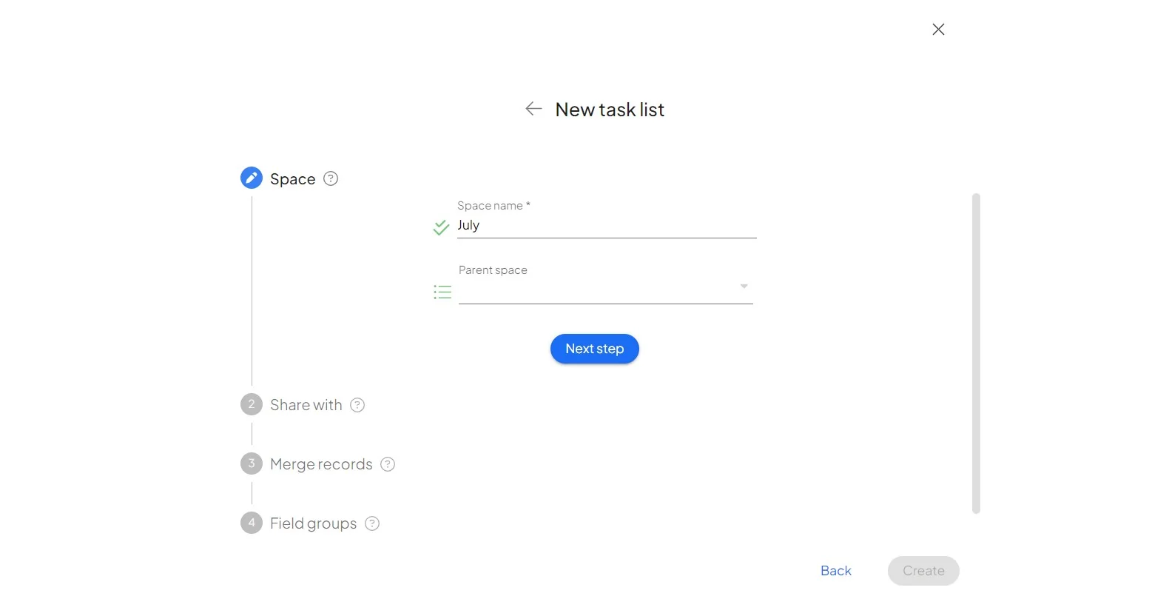
Task: Open help icon next to Field groups
Action: [x=372, y=523]
